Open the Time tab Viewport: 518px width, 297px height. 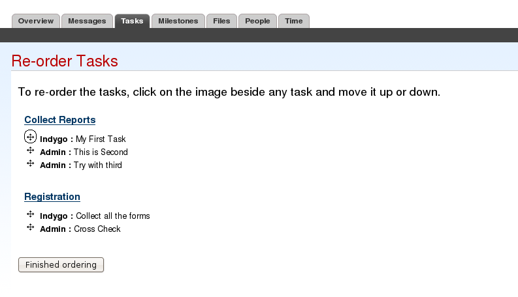click(294, 21)
